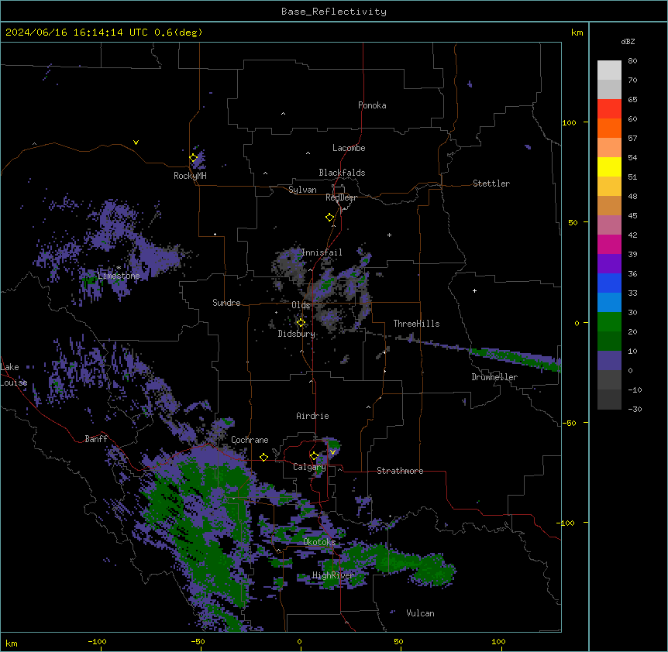This screenshot has width=668, height=652.
Task: Select the light gray 70-80 dBZ swatch
Action: (609, 70)
